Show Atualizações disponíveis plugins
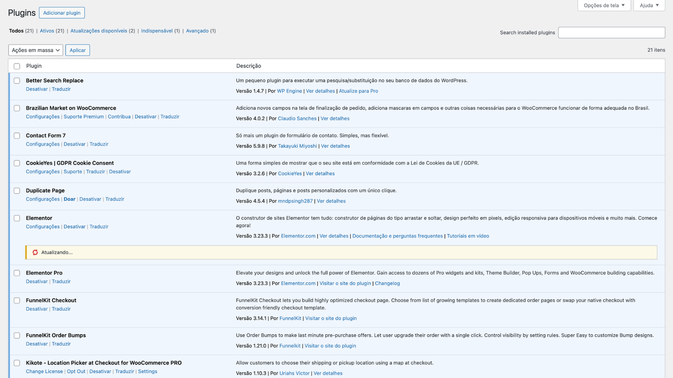The height and width of the screenshot is (378, 673). pos(98,31)
